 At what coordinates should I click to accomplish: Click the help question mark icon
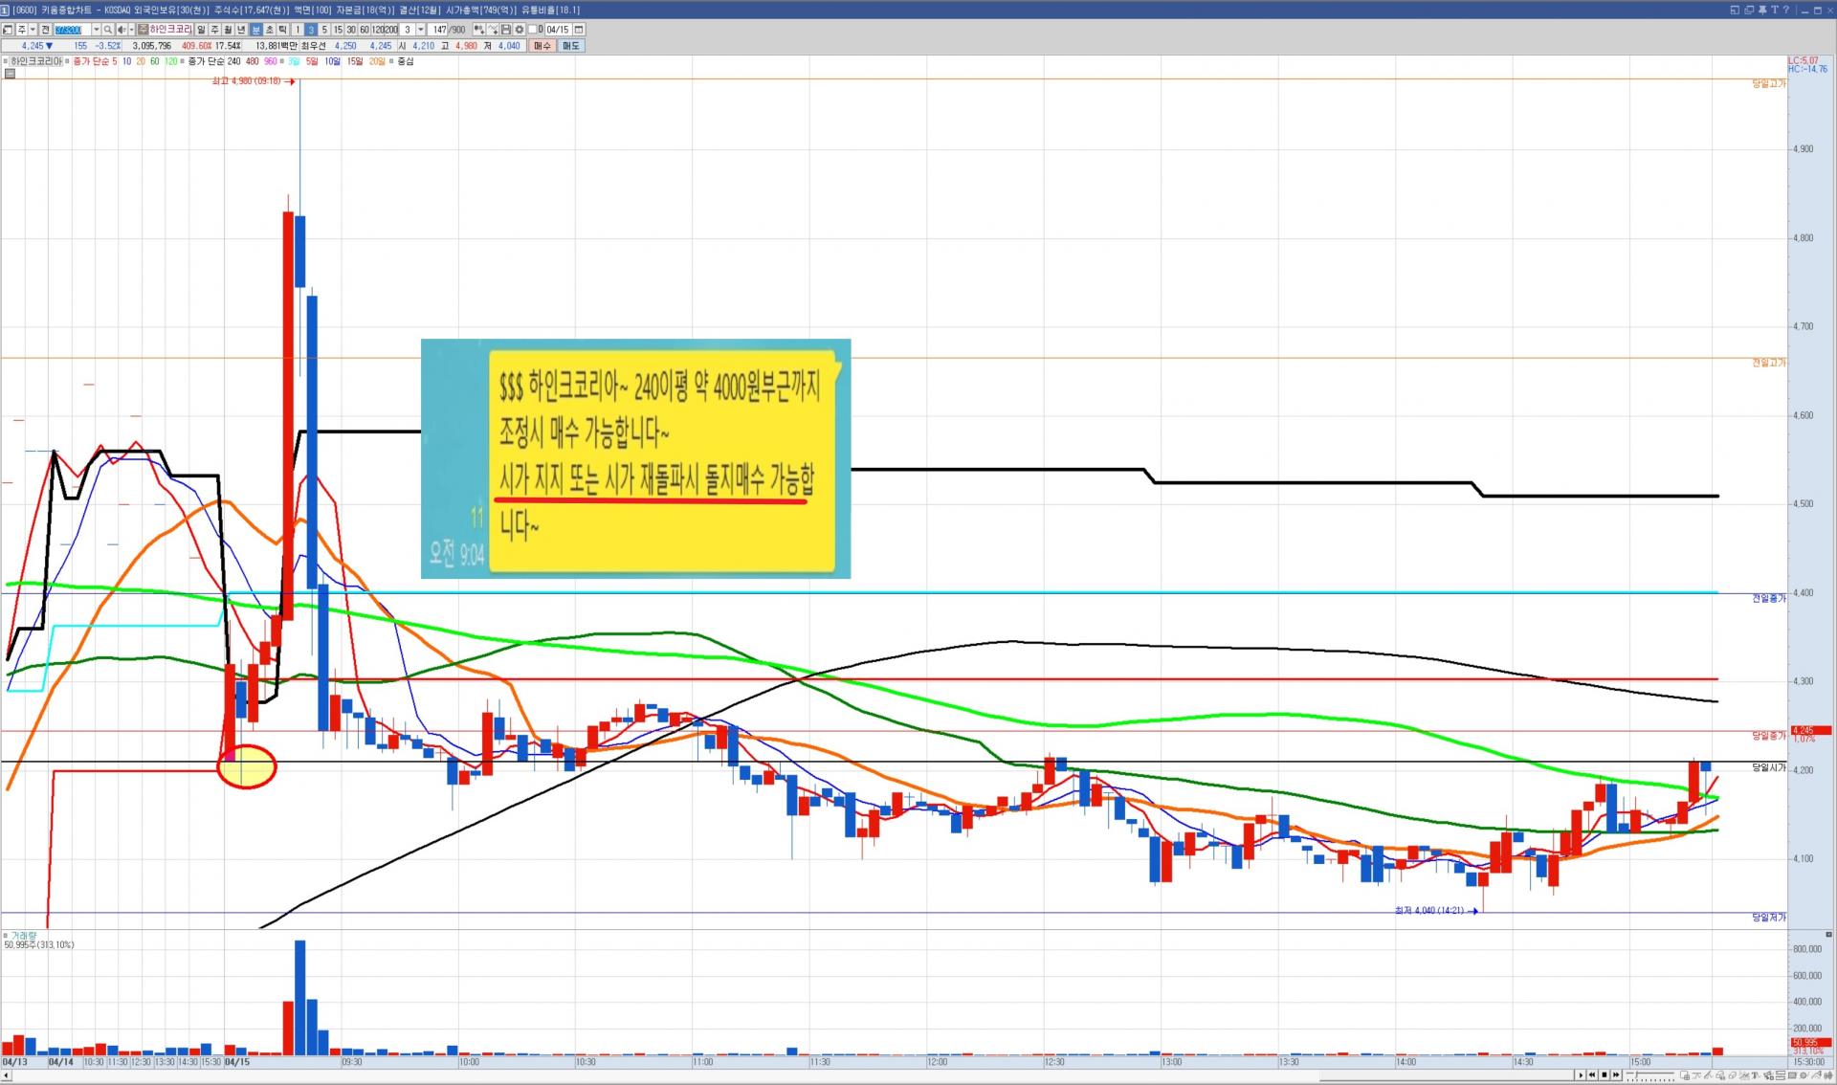click(1785, 10)
